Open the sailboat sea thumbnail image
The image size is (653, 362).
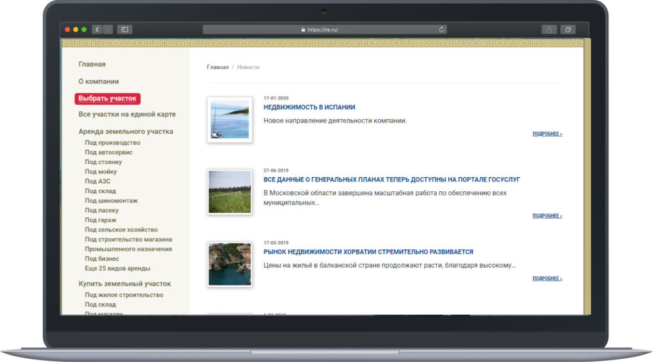coord(230,120)
